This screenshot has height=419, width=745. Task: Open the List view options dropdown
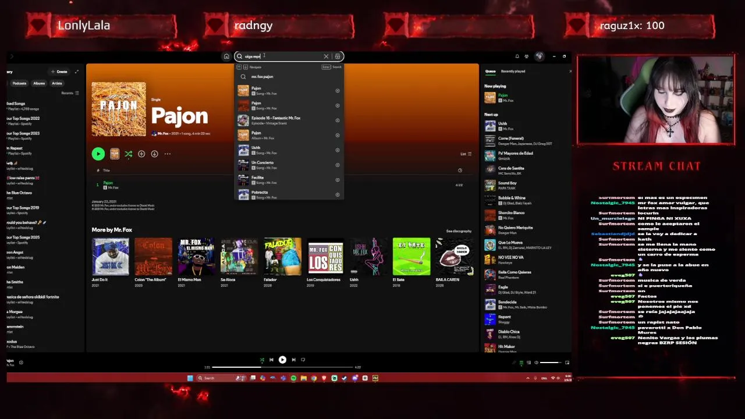coord(466,154)
